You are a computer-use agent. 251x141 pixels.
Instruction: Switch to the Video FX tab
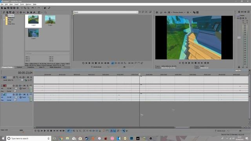click(x=42, y=67)
